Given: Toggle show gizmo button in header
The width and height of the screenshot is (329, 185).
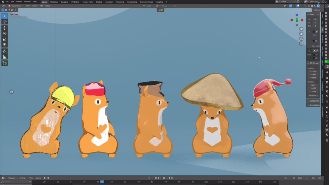Looking at the screenshot, I should 291,6.
